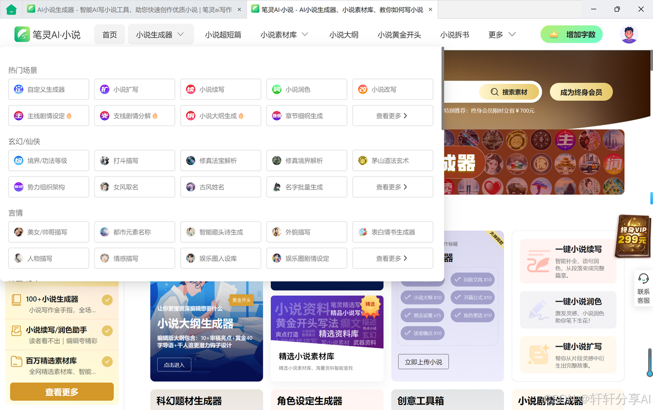Open the 精选小说素材库 thumbnail card
Viewport: 653px width, 410px height.
(327, 339)
